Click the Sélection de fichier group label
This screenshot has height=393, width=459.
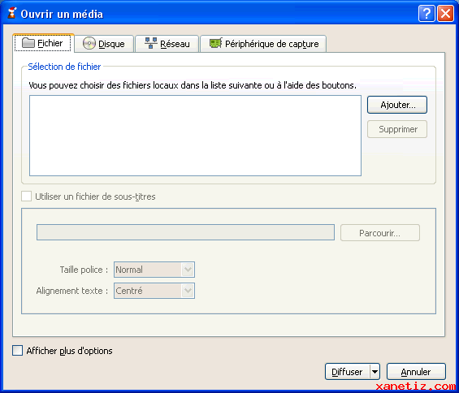point(64,67)
